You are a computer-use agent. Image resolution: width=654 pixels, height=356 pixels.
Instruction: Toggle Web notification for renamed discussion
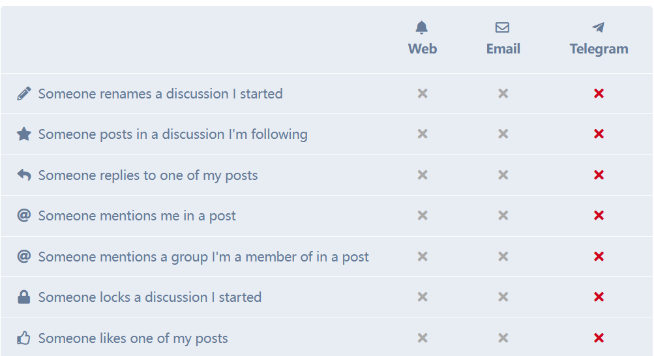pos(423,93)
